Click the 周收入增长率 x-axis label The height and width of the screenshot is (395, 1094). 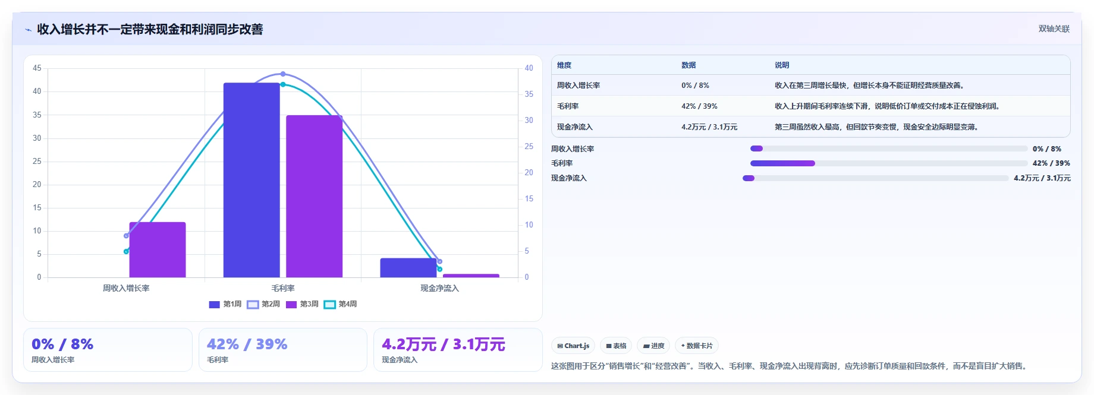(x=126, y=288)
